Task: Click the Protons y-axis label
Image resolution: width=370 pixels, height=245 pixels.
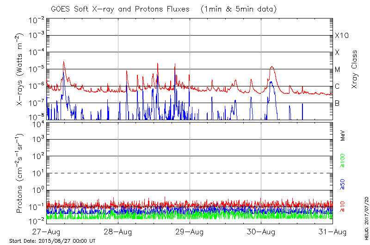Action: pos(19,173)
